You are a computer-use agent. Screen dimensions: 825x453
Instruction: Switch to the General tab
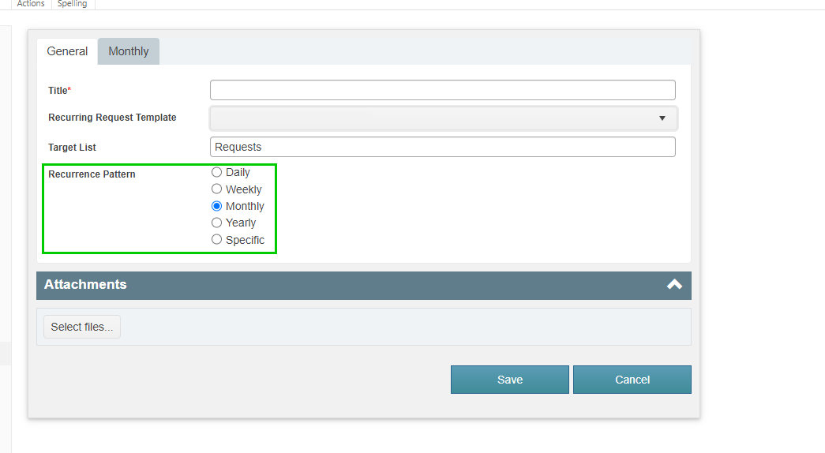point(67,51)
